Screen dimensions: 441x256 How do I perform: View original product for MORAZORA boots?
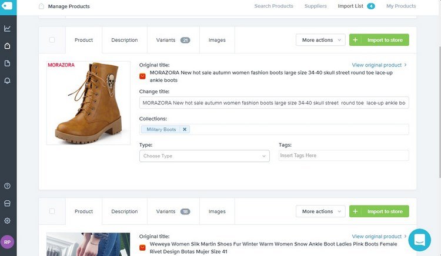(x=379, y=65)
